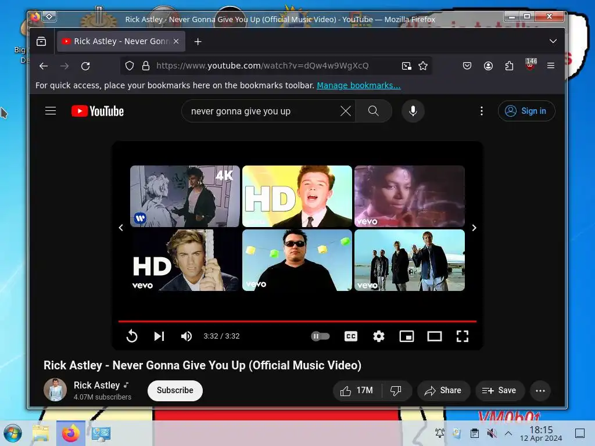Open the Extensions puzzle icon

point(509,66)
